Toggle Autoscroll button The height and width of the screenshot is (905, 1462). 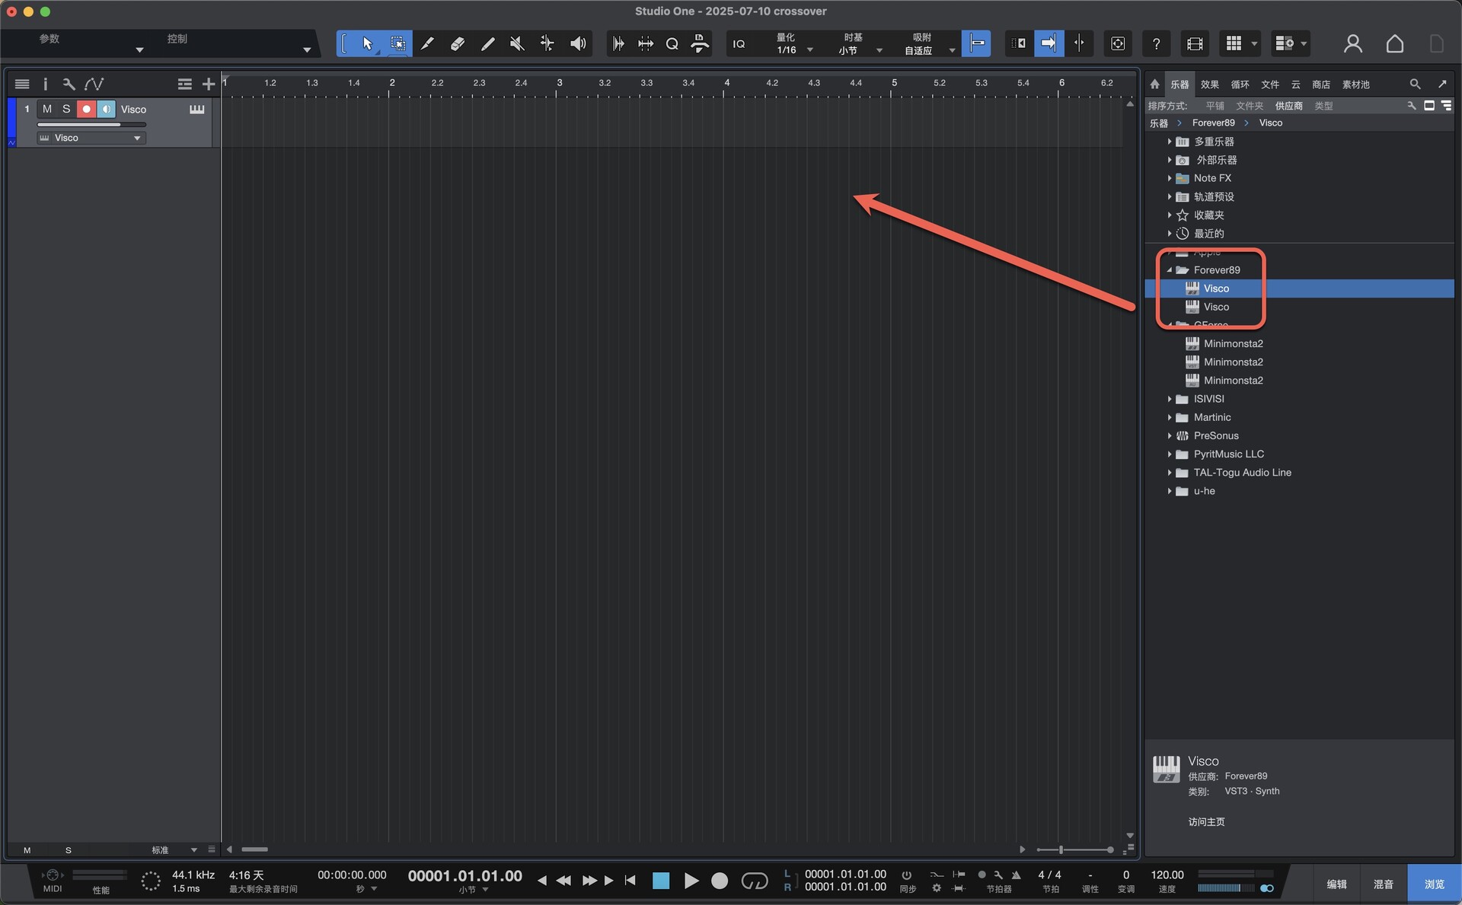point(1049,43)
